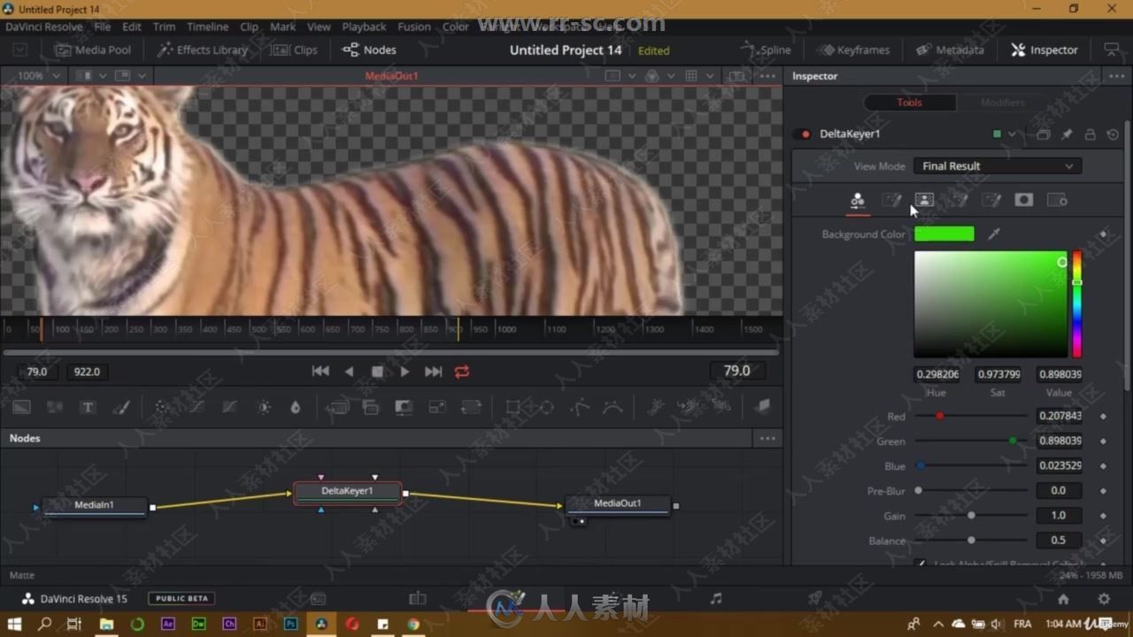Open the Key tab in DeltaKeyer inspector
This screenshot has height=637, width=1133.
pyautogui.click(x=857, y=201)
